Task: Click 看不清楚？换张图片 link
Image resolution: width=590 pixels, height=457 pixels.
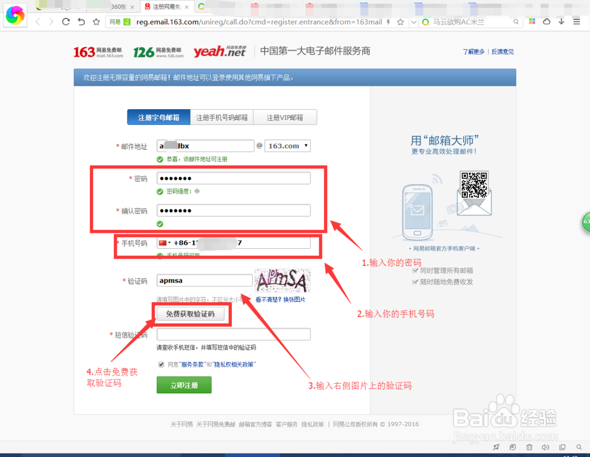Action: click(280, 300)
